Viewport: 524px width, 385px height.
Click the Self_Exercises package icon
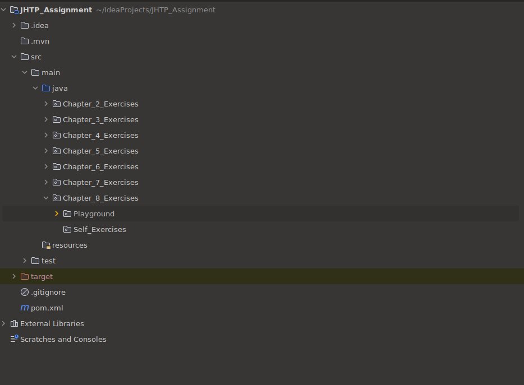[67, 229]
